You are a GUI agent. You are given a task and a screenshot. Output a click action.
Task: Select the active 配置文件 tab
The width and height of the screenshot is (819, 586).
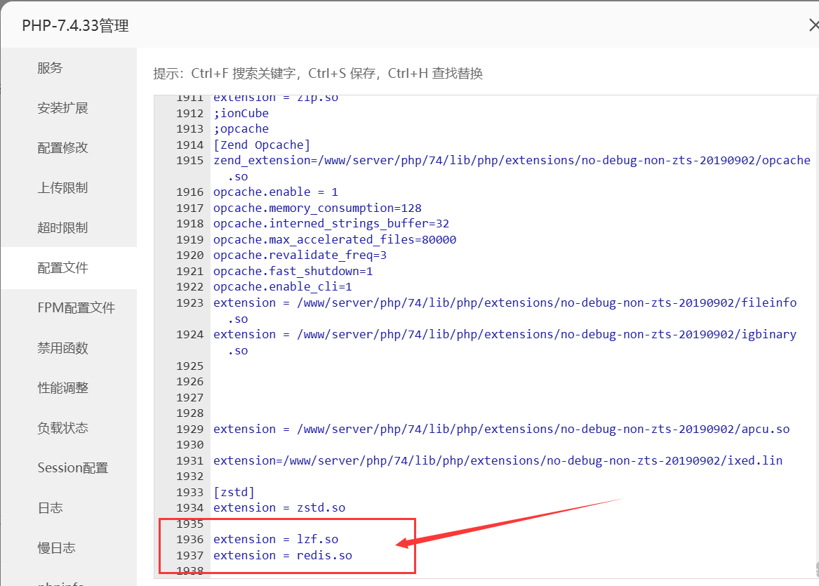pyautogui.click(x=62, y=268)
